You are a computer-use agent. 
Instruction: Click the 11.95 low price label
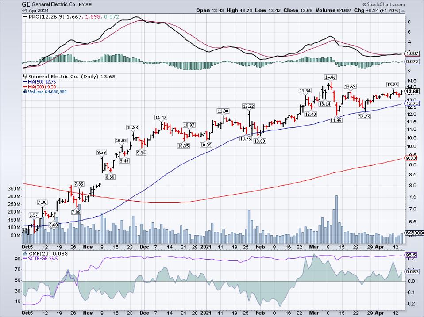[336, 120]
